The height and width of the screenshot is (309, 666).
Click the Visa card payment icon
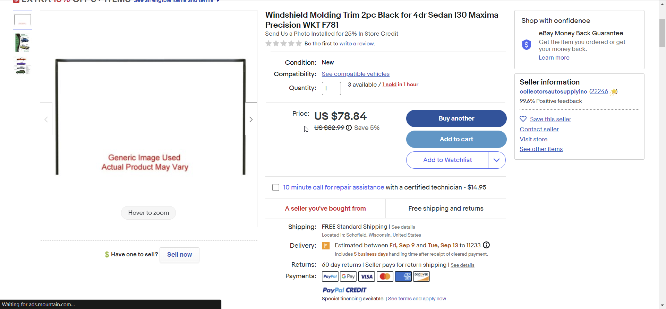pos(366,276)
